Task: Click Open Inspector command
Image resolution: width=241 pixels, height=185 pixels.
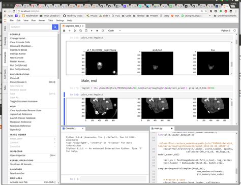Action: point(18,156)
